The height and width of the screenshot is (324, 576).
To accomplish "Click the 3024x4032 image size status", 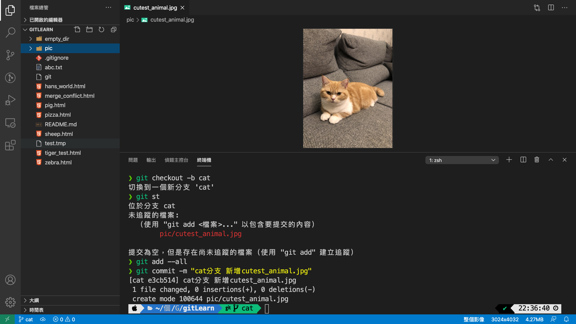I will [505, 319].
